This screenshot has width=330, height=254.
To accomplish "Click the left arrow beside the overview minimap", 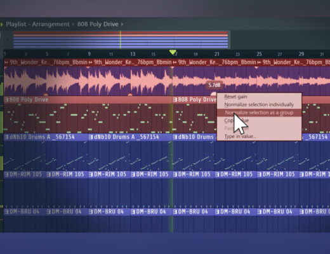I will [8, 39].
